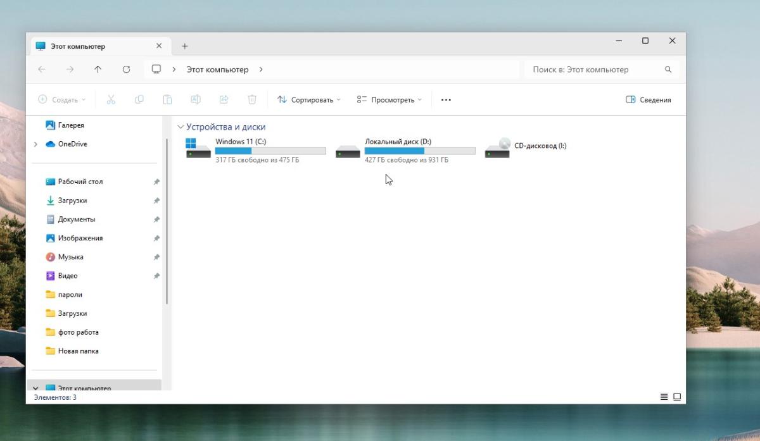Unpin Документы via its pin icon
Viewport: 760px width, 441px height.
click(x=156, y=220)
